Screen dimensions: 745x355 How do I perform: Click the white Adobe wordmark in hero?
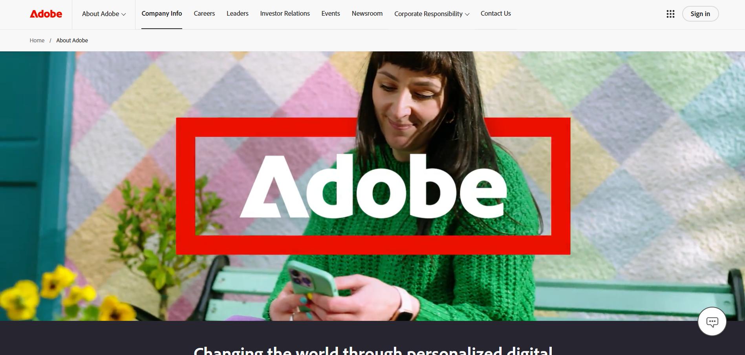tap(373, 186)
